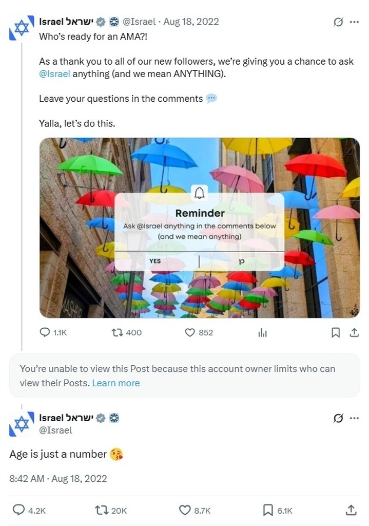Toggle bookmark on the reply with 6.1K
Image resolution: width=369 pixels, height=526 pixels.
pos(267,511)
